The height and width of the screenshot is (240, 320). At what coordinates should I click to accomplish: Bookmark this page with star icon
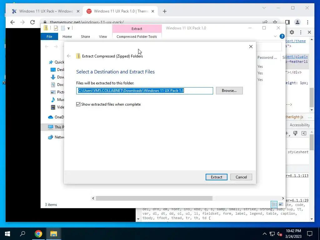pyautogui.click(x=275, y=22)
